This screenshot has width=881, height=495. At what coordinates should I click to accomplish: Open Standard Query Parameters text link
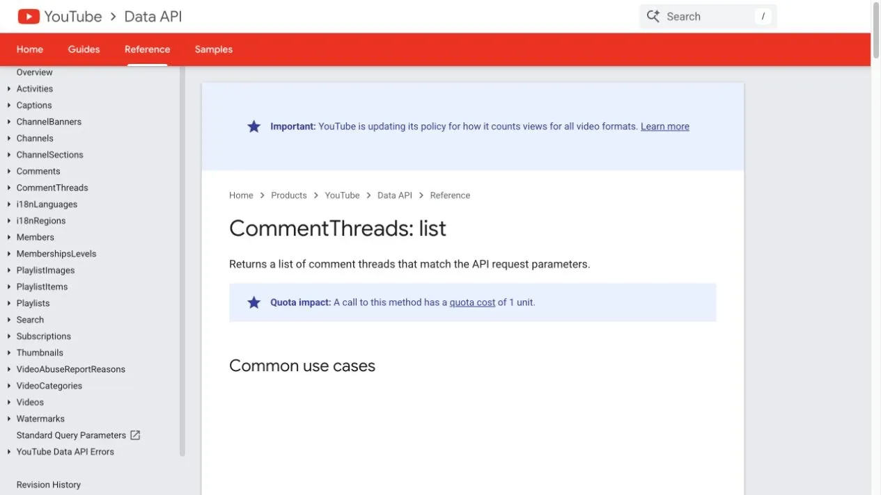[71, 435]
